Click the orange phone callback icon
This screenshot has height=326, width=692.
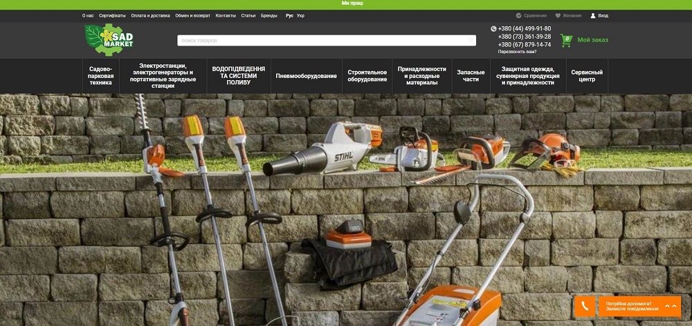tap(585, 306)
